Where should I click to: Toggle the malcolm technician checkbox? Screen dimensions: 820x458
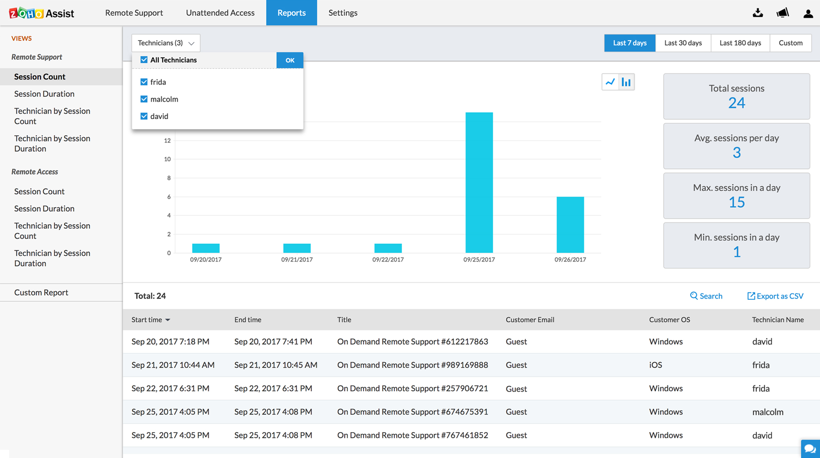pos(144,99)
